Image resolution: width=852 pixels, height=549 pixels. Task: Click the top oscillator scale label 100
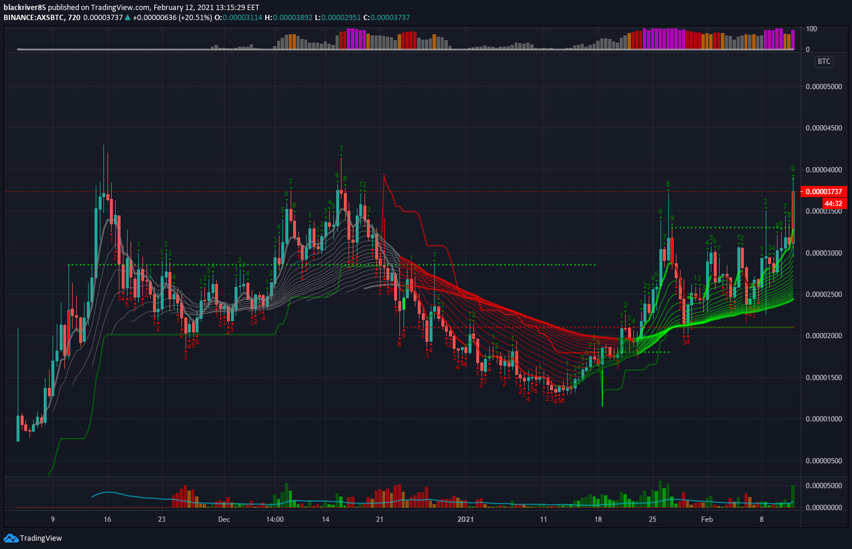(x=812, y=29)
